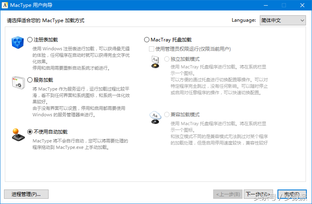Choose 兼容加载模式 radio option
This screenshot has width=312, height=204.
pos(167,115)
